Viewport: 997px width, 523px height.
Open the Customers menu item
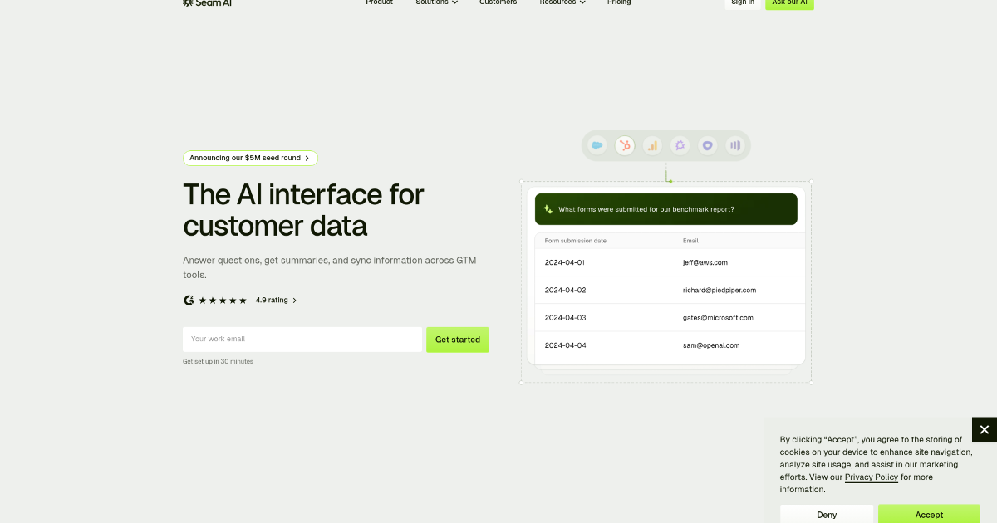pos(498,3)
